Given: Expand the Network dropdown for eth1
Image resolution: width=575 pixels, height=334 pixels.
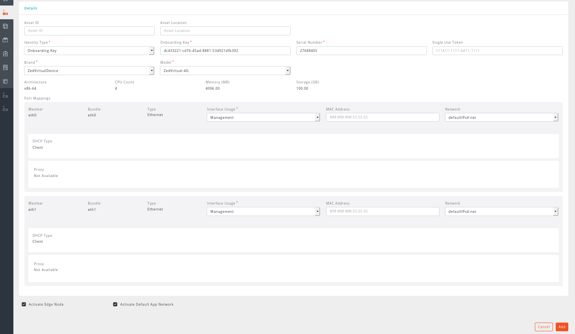Looking at the screenshot, I should [501, 212].
